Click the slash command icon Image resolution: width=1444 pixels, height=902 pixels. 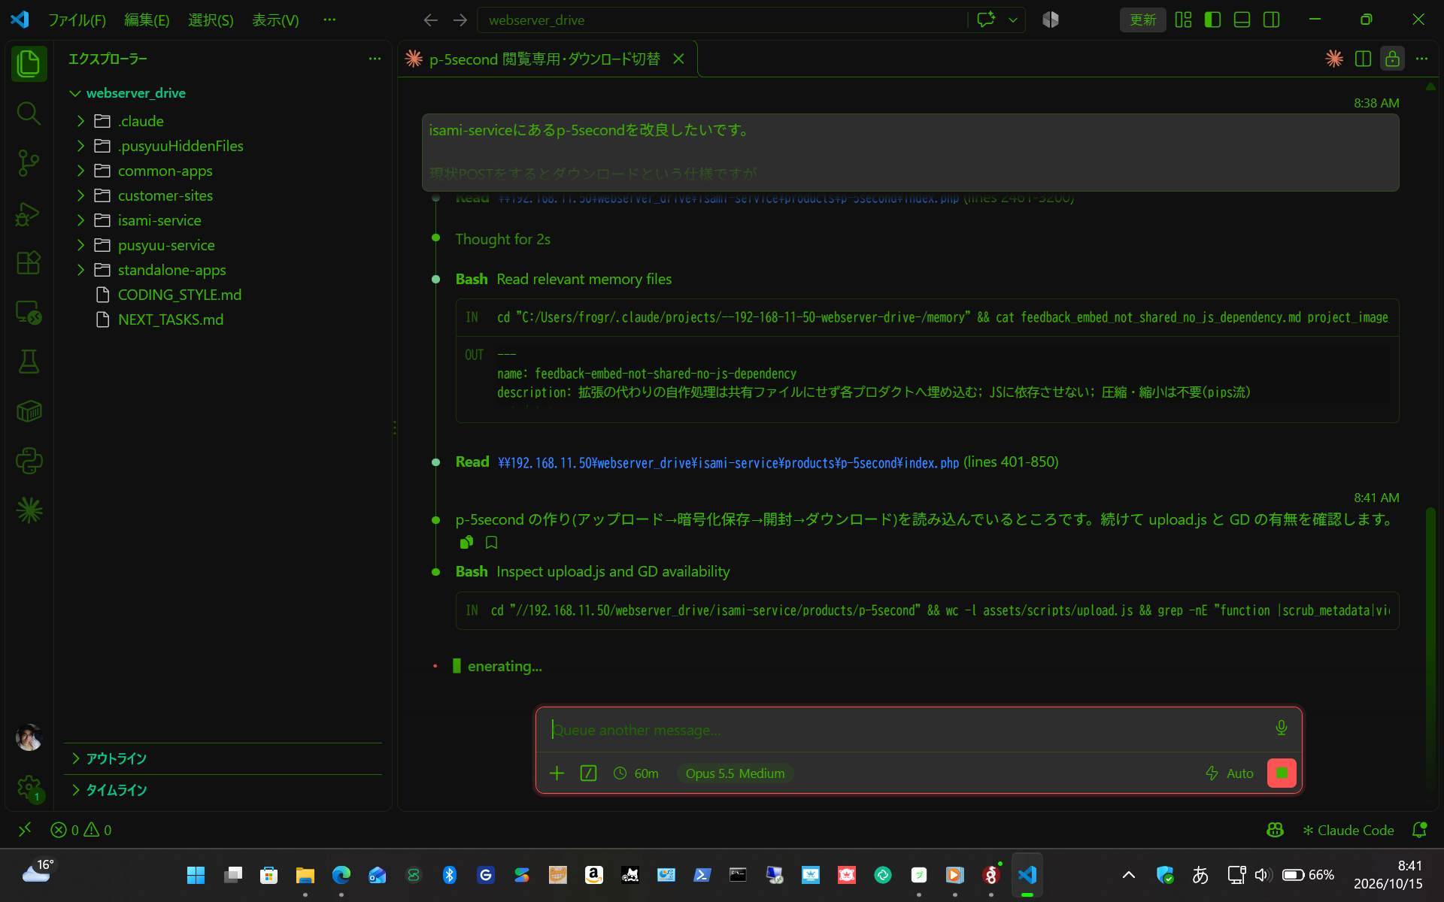coord(588,773)
